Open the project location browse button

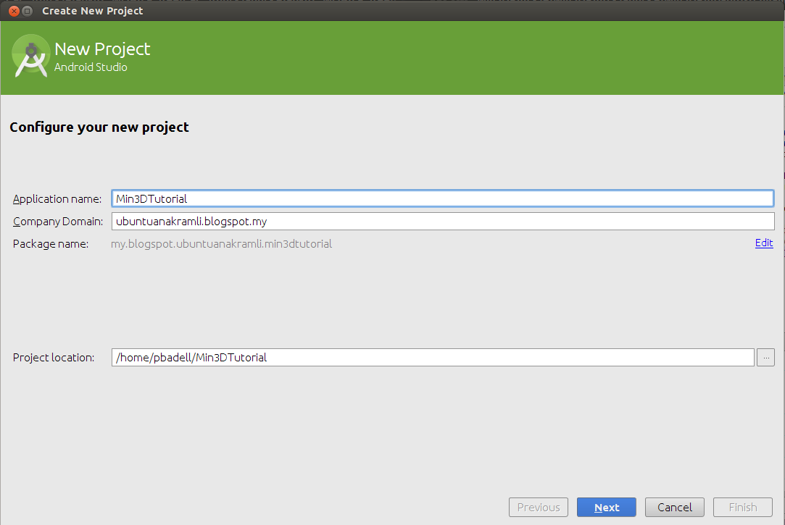click(765, 358)
